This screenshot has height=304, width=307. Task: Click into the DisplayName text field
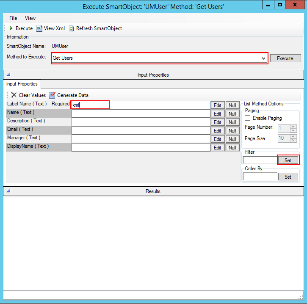141,147
